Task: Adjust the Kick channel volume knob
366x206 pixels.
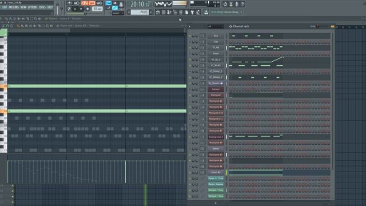Action: (x=197, y=35)
